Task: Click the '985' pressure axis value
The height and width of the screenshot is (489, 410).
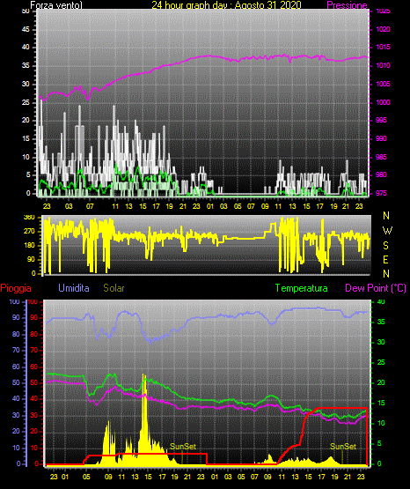Action: pos(381,157)
